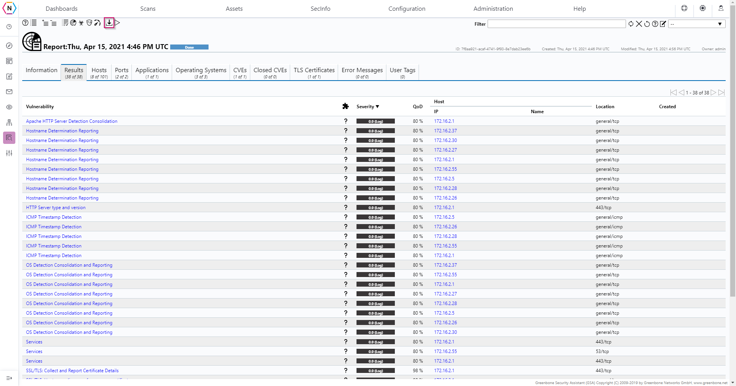The image size is (736, 386).
Task: Click the clock icon in left sidebar
Action: [x=9, y=27]
